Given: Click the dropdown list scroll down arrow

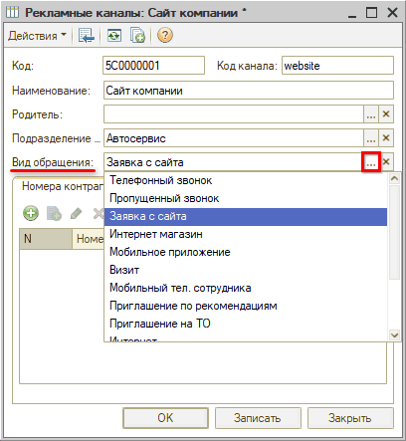Looking at the screenshot, I should pos(394,334).
